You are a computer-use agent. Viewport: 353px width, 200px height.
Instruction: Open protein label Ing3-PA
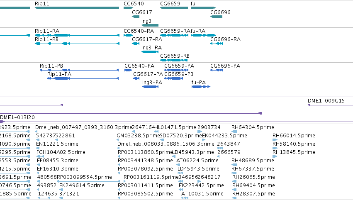pyautogui.click(x=152, y=83)
